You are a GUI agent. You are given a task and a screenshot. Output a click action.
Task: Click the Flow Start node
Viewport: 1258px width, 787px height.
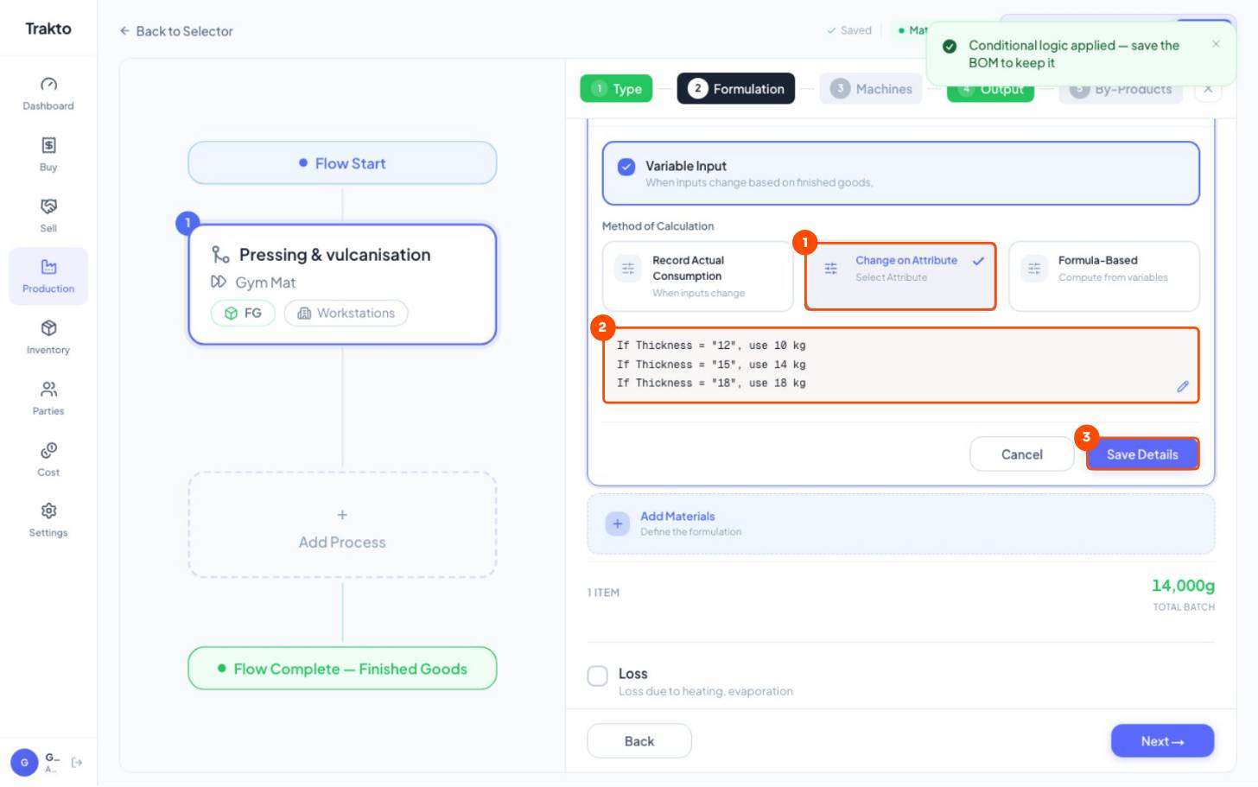click(342, 163)
